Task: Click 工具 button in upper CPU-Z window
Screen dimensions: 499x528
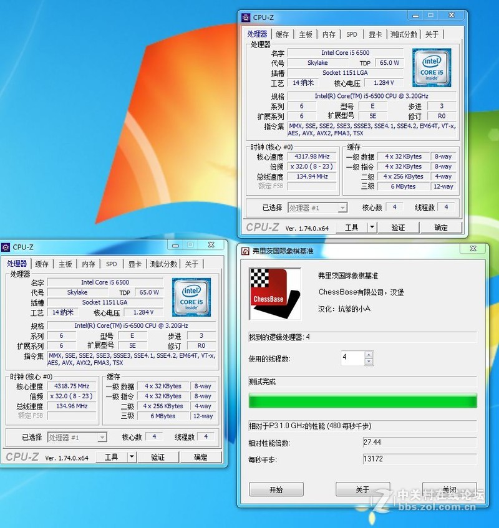Action: pos(351,228)
